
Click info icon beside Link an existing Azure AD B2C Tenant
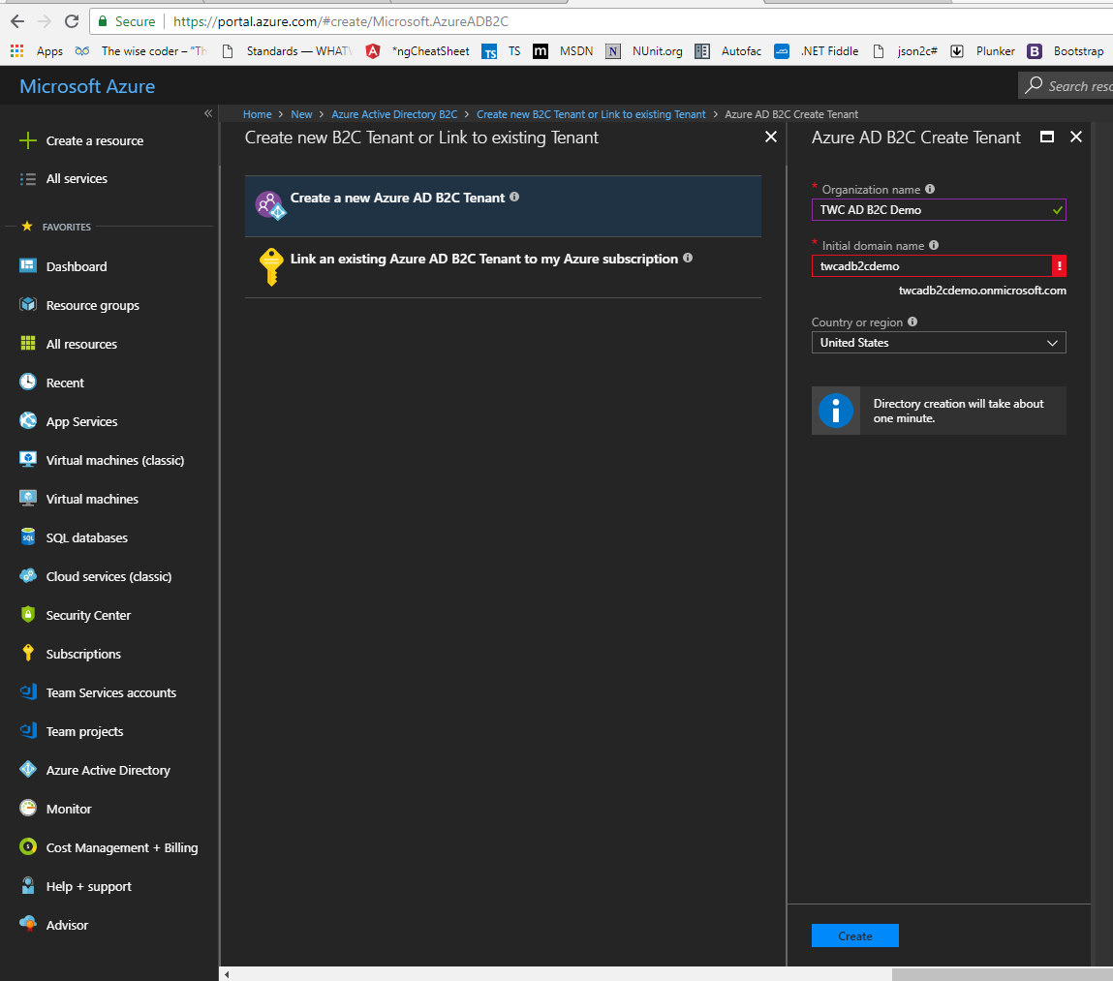point(688,258)
